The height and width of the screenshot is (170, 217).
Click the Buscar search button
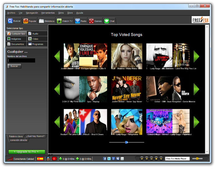click(x=14, y=66)
